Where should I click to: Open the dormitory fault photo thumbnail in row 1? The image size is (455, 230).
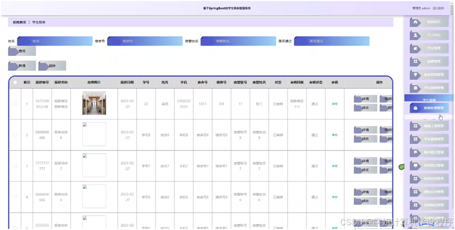click(94, 103)
